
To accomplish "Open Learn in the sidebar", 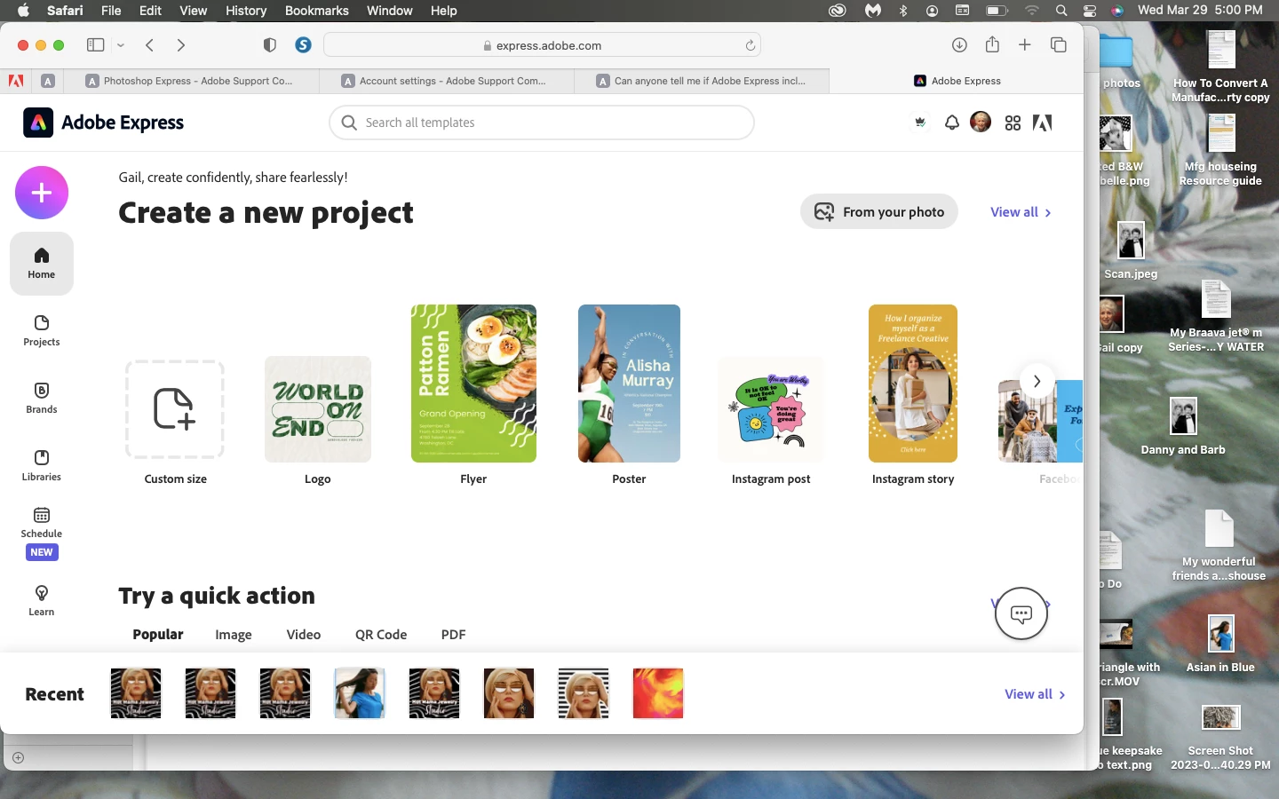I will click(42, 600).
